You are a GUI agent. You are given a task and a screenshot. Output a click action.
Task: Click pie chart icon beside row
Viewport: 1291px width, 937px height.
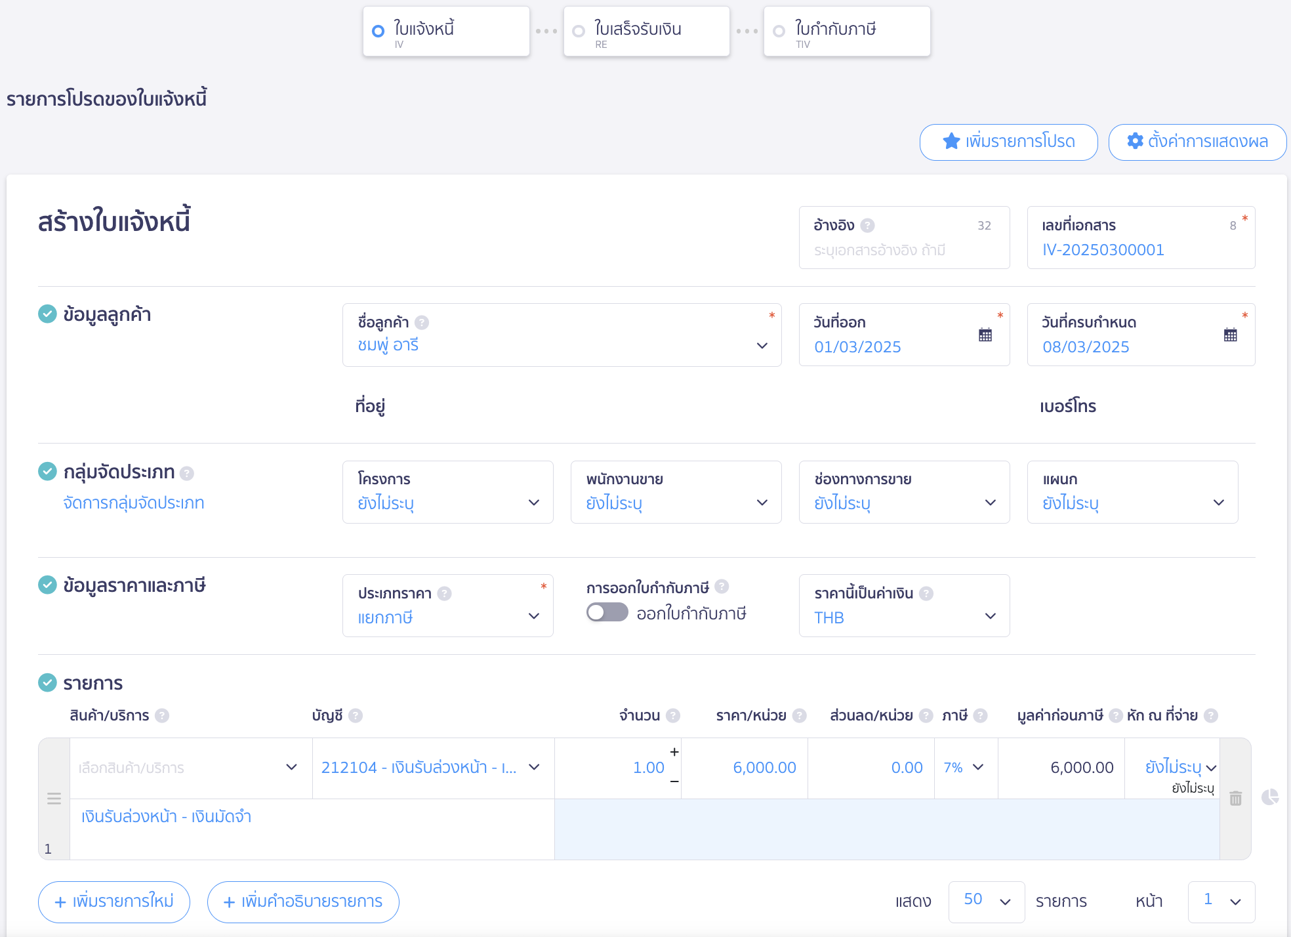[1270, 797]
